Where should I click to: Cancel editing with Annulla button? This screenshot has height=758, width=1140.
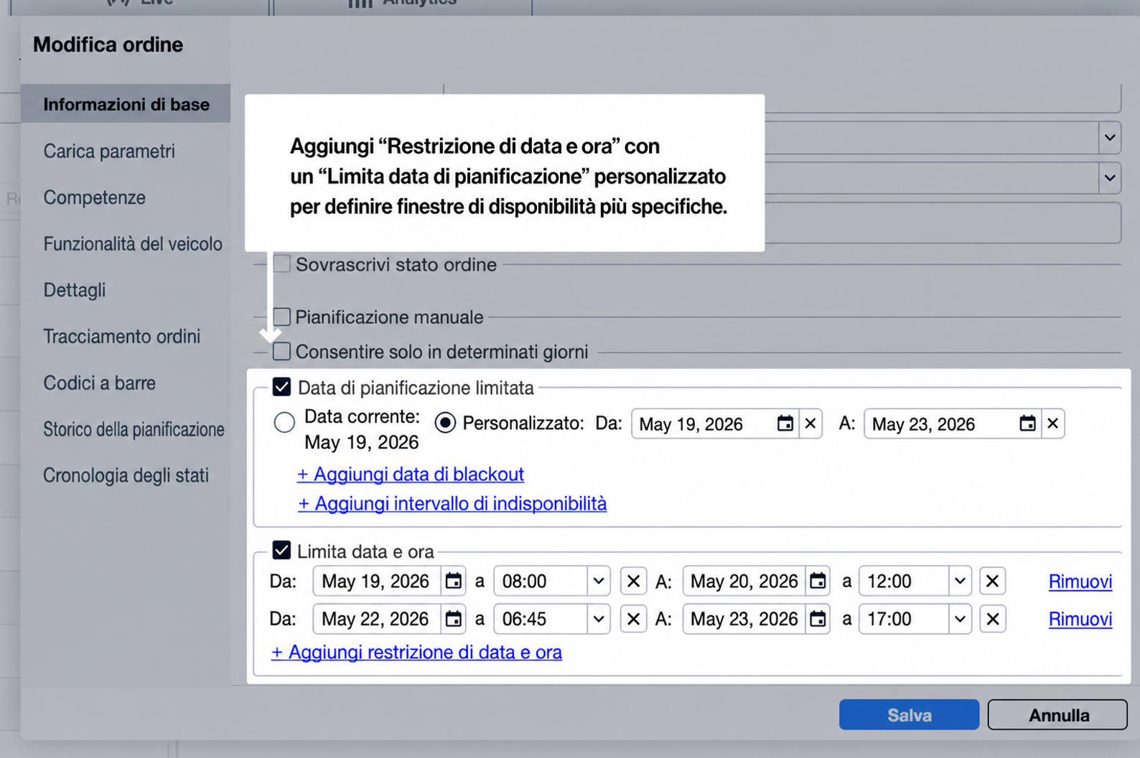coord(1057,715)
